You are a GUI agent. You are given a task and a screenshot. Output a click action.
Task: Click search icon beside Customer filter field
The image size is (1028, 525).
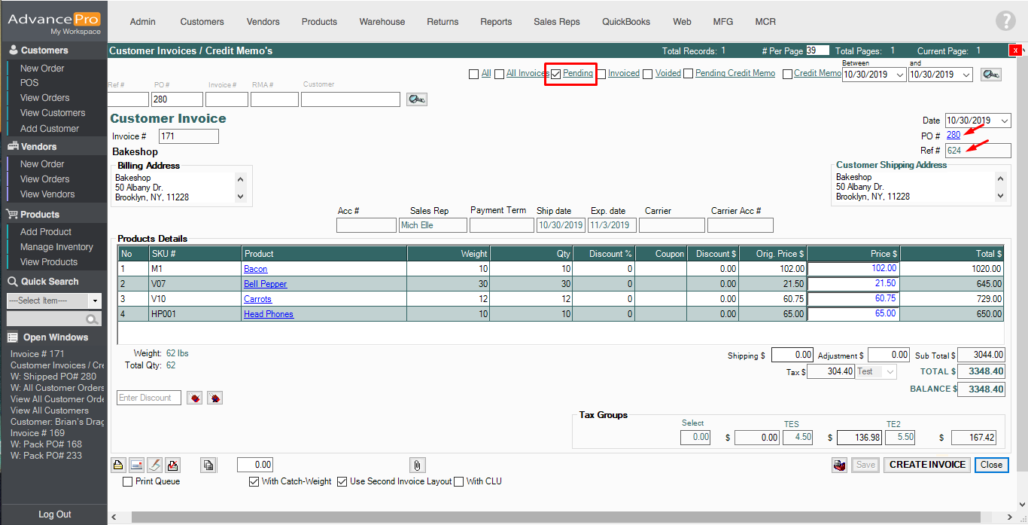pyautogui.click(x=416, y=99)
